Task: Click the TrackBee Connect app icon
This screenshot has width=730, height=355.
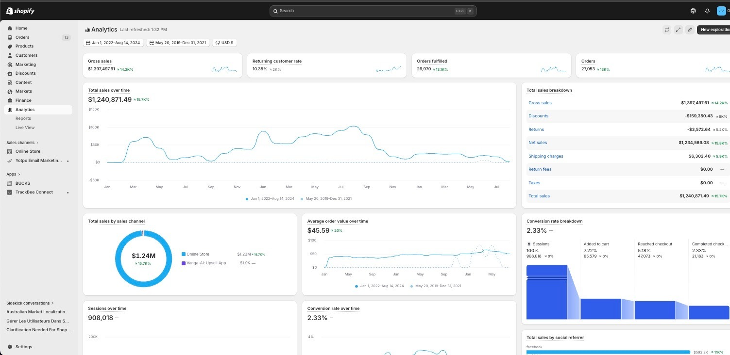Action: (x=10, y=192)
